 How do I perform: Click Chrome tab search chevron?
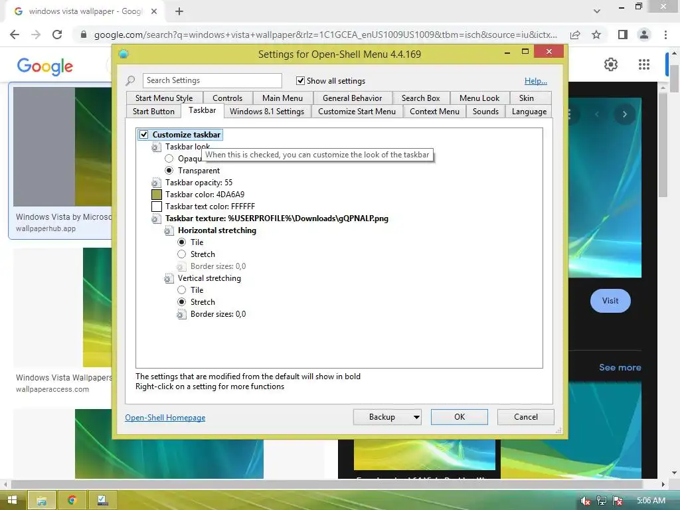[597, 11]
